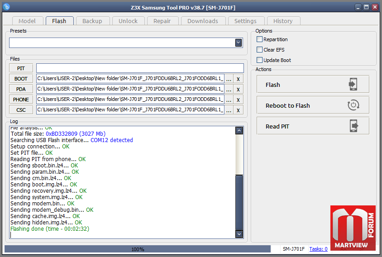Viewport: 382px width, 257px height.
Task: Switch to the Model tab
Action: pos(27,21)
